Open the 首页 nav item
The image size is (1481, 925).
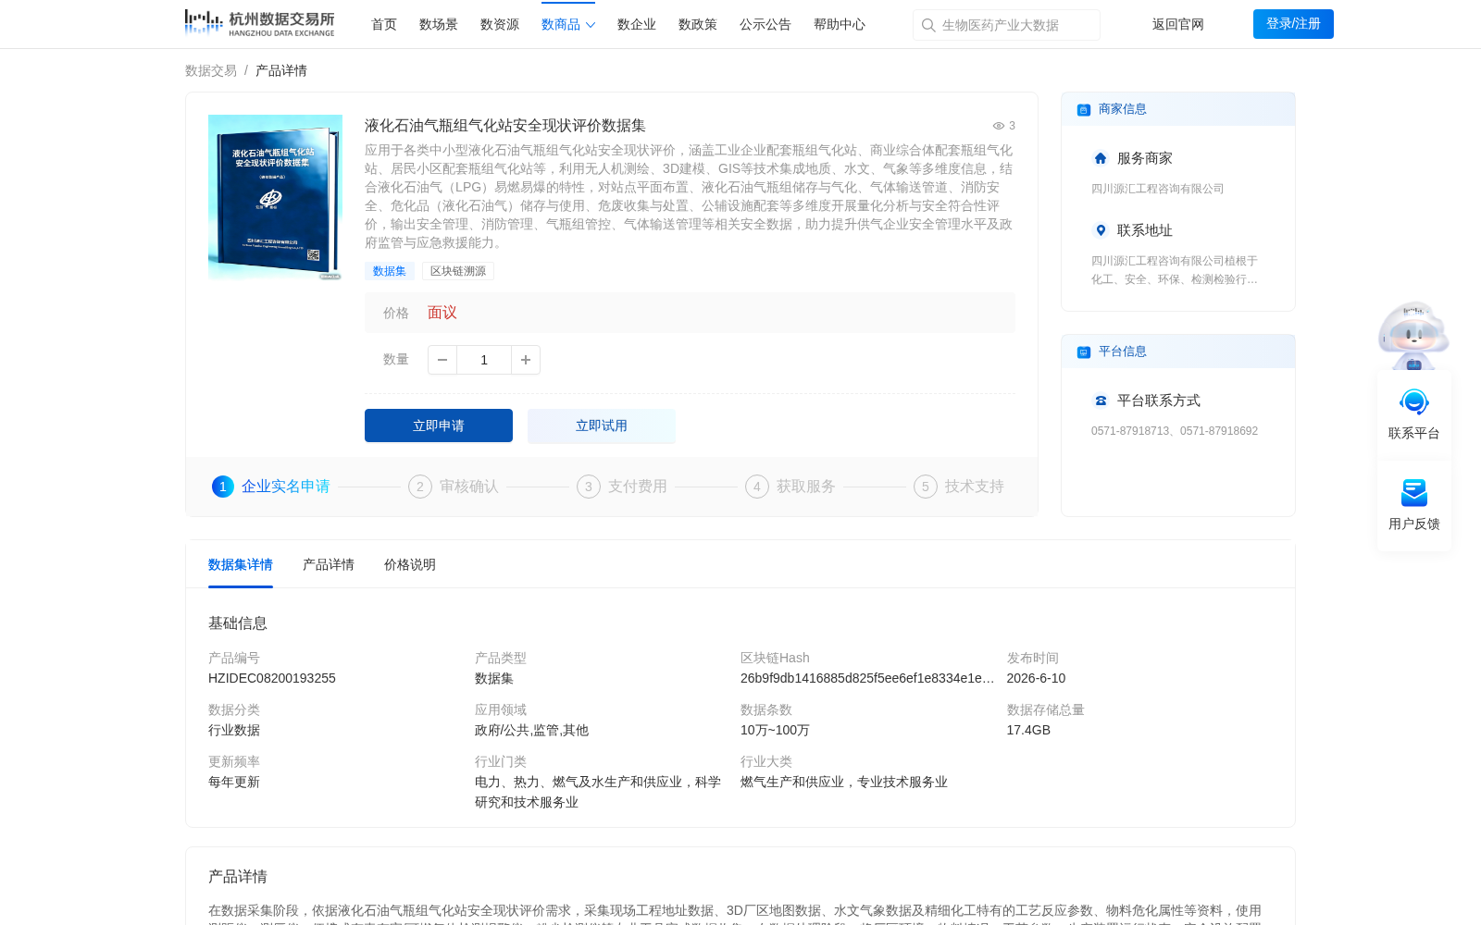point(384,24)
